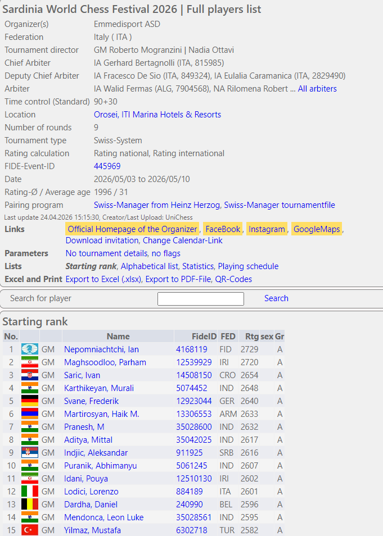The width and height of the screenshot is (383, 536).
Task: Open player Indjic, Aleksandar
Action: [96, 453]
